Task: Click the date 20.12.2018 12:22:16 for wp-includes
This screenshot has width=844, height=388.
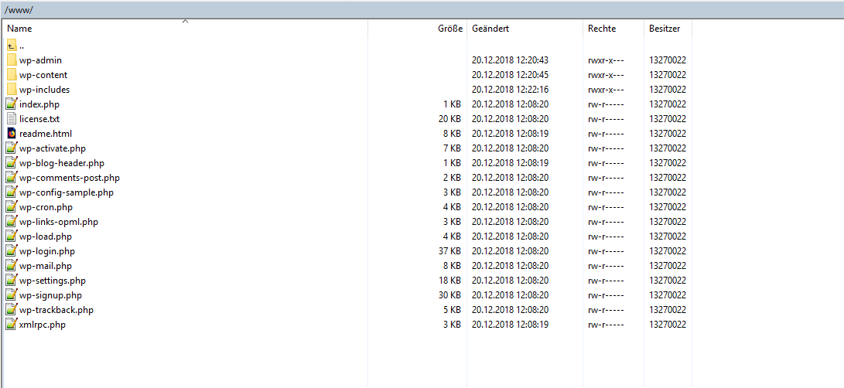Action: tap(511, 90)
